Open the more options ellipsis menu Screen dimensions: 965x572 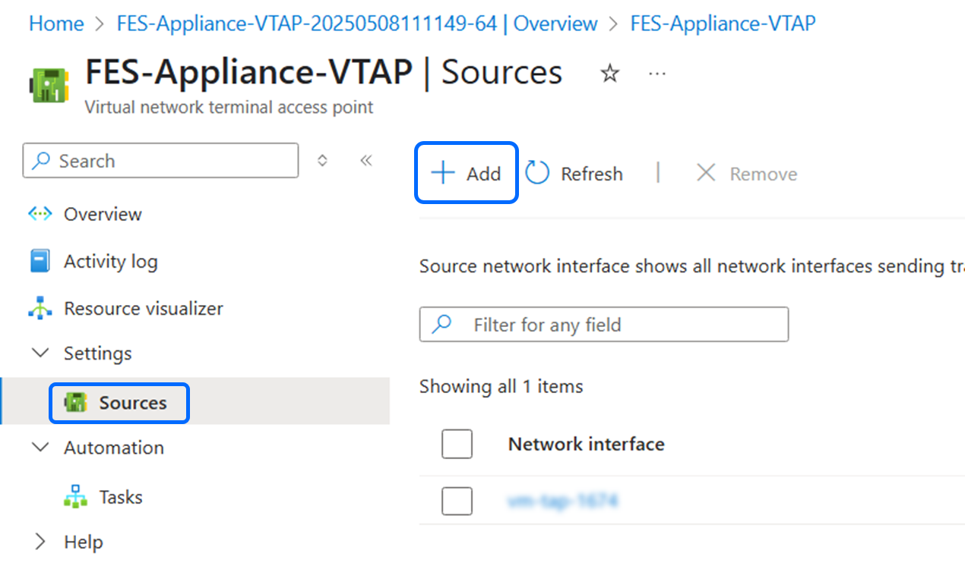point(657,74)
